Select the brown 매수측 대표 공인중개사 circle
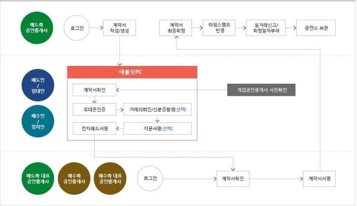The width and height of the screenshot is (357, 206). 110,179
